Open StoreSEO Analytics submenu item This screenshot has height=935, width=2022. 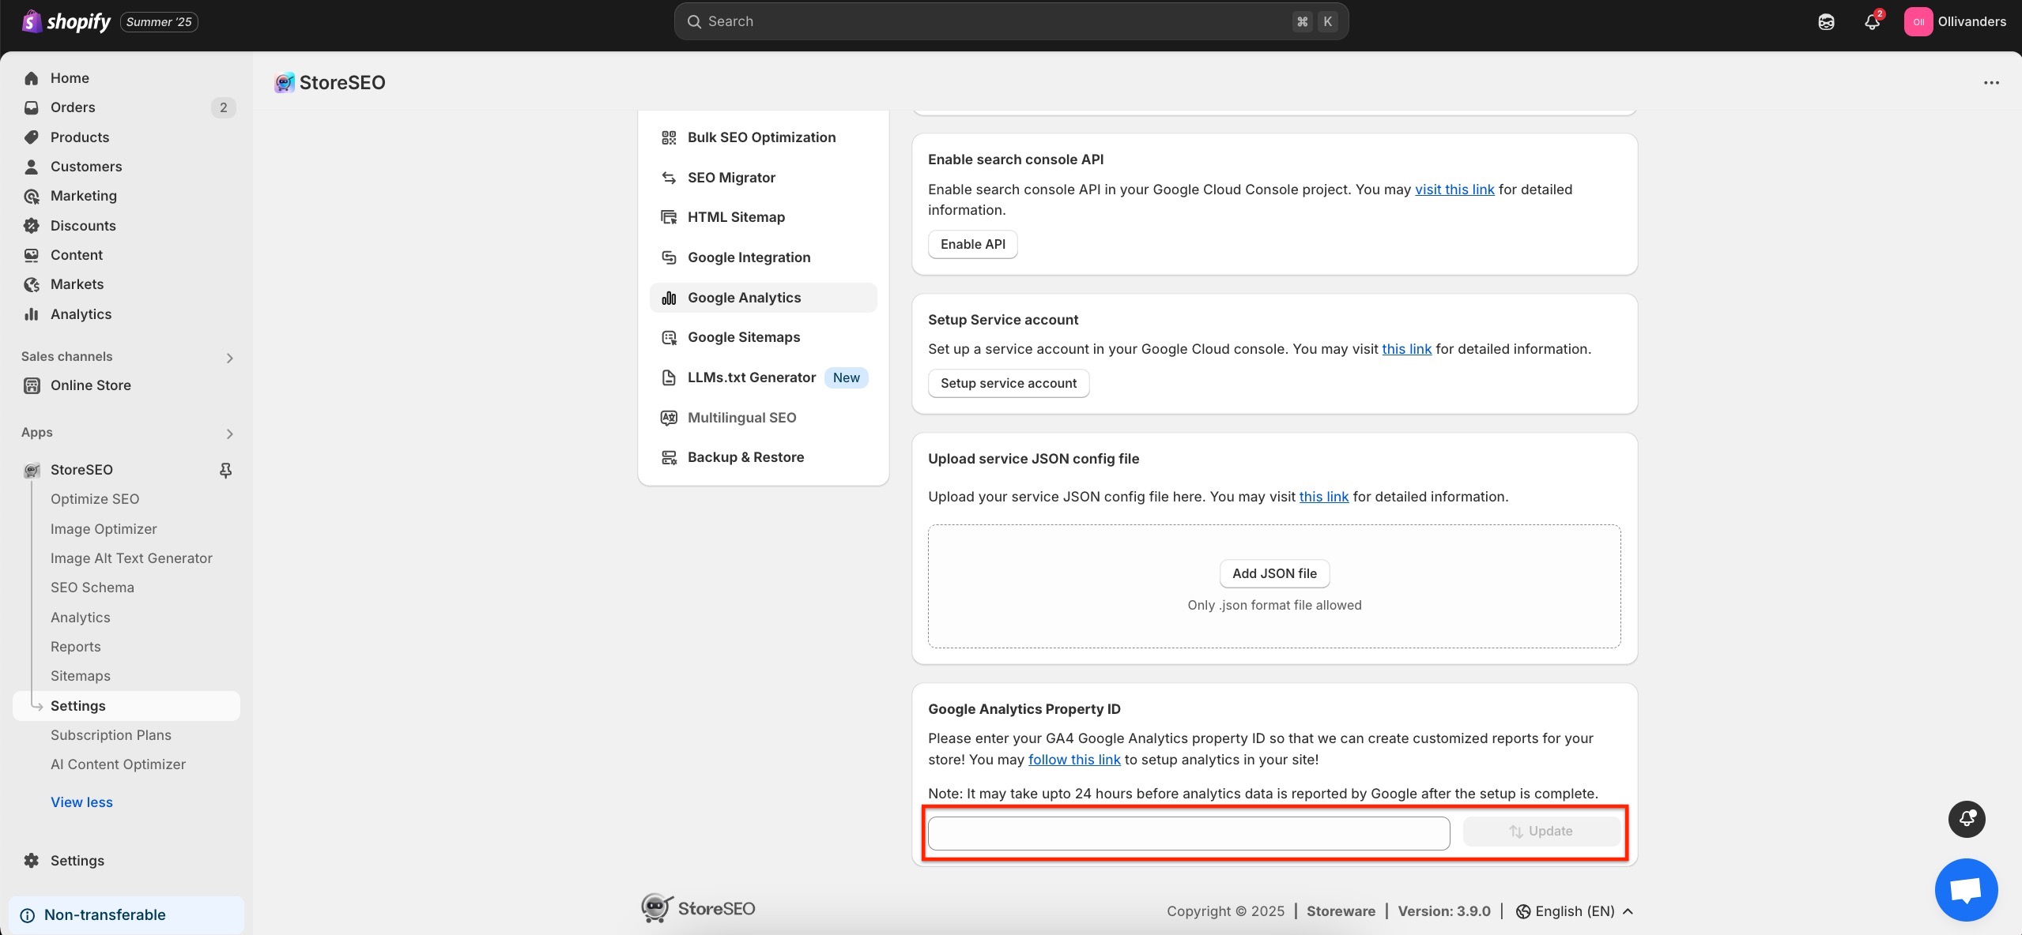(x=81, y=618)
